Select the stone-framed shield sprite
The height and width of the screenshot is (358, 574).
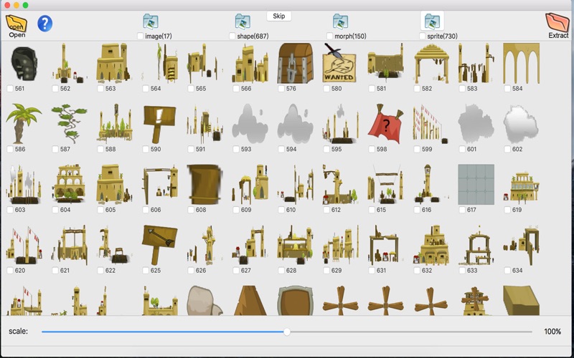click(x=295, y=300)
